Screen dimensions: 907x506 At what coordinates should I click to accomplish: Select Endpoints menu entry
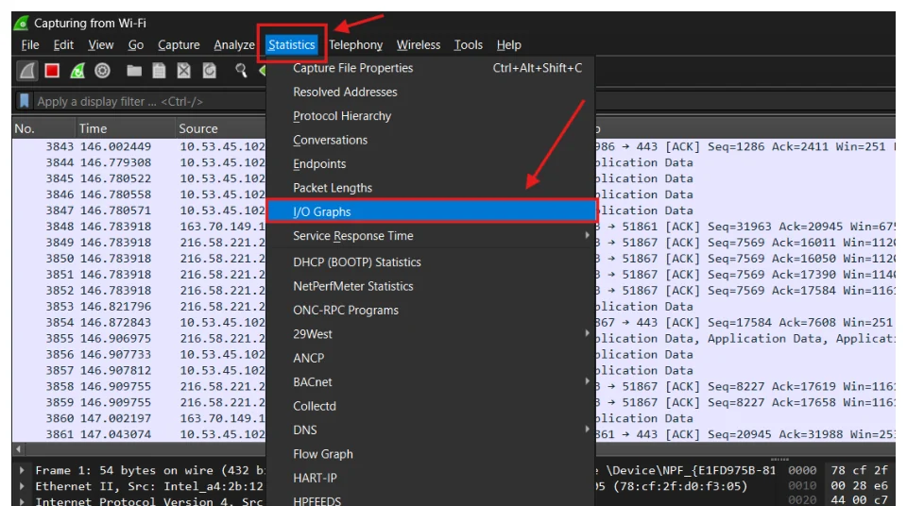[x=431, y=164]
